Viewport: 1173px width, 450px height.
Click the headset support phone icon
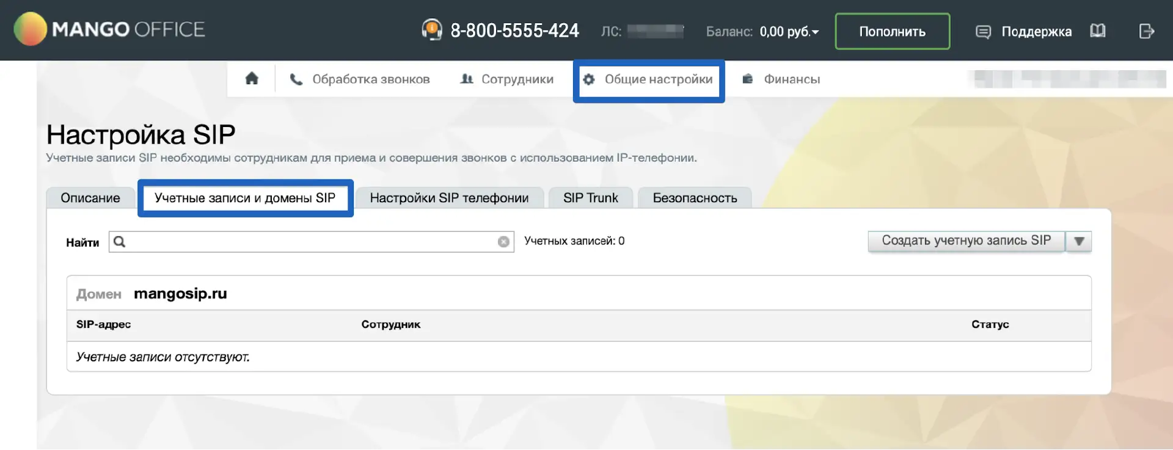431,29
